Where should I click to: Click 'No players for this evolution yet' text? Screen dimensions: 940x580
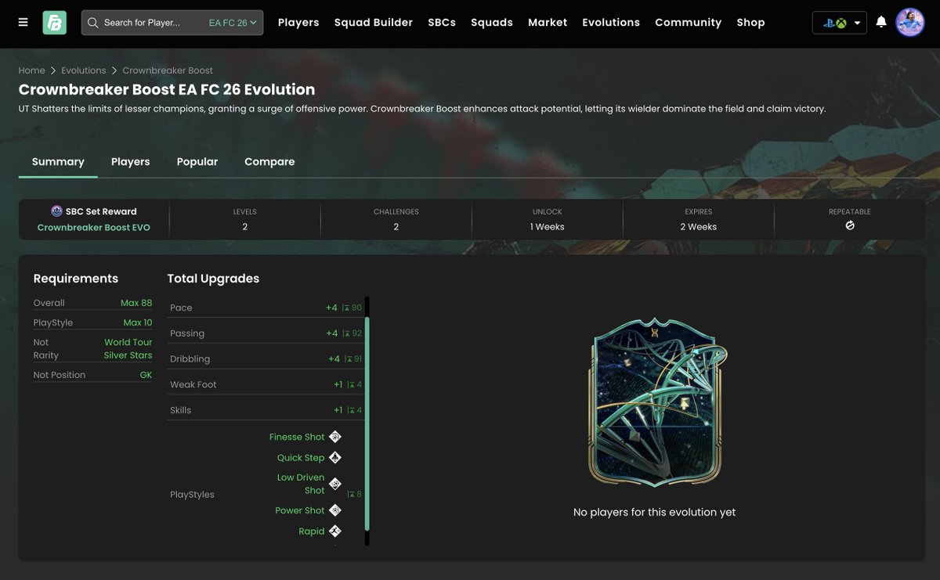point(655,513)
